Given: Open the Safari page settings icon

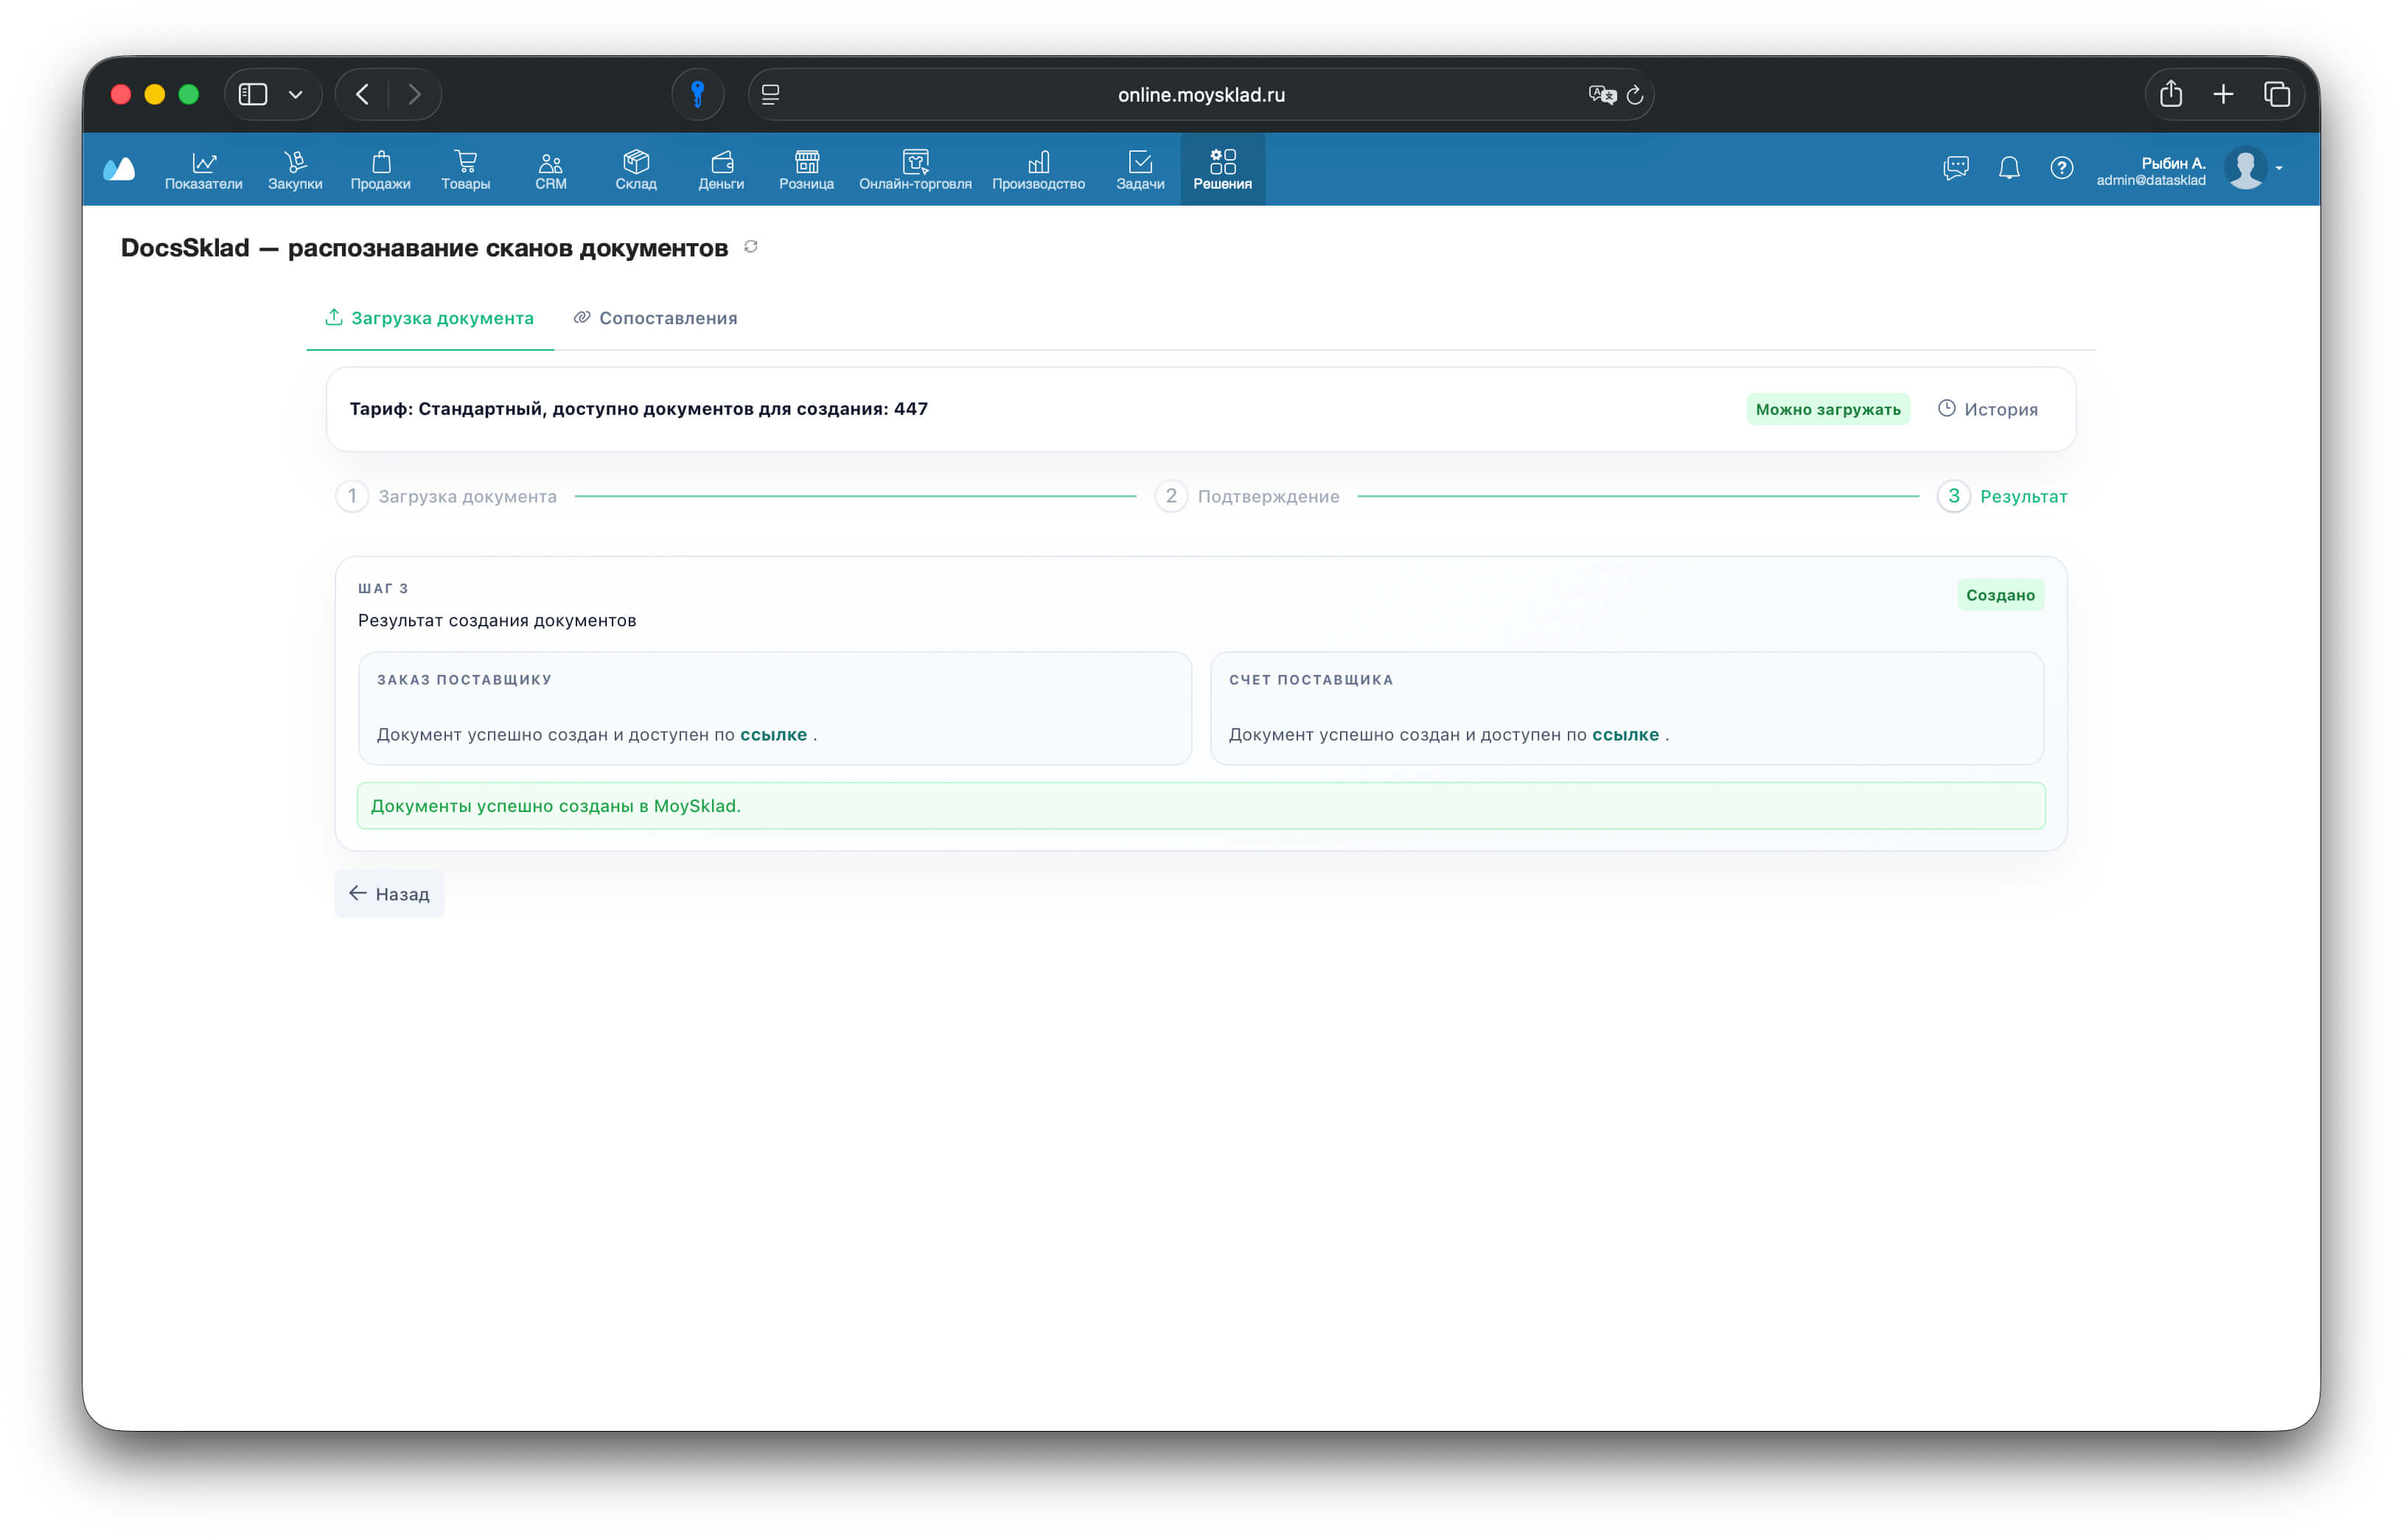Looking at the screenshot, I should [770, 94].
